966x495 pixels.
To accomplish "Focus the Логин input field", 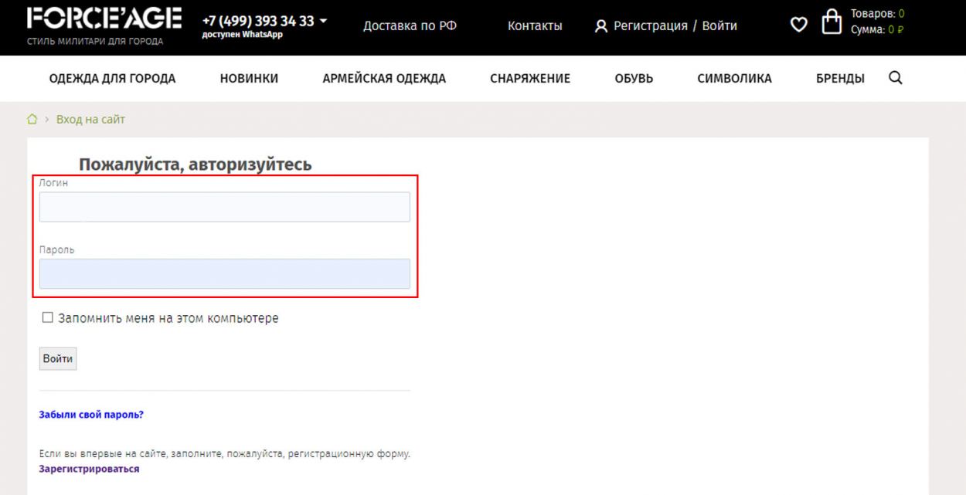I will click(x=225, y=207).
